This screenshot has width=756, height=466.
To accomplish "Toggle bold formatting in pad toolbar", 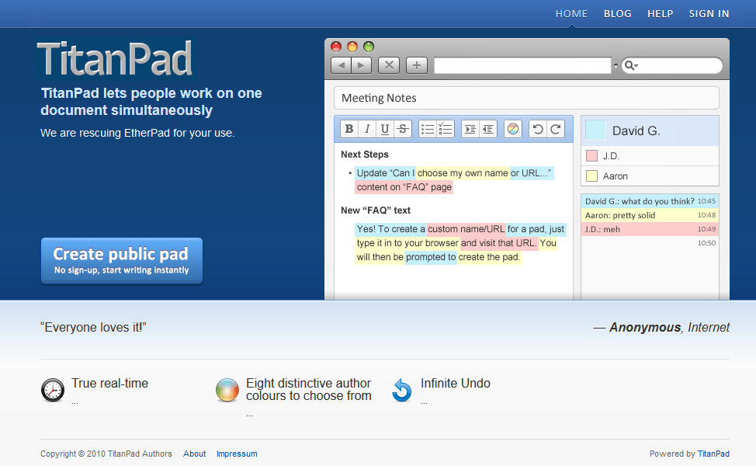I will pos(349,130).
